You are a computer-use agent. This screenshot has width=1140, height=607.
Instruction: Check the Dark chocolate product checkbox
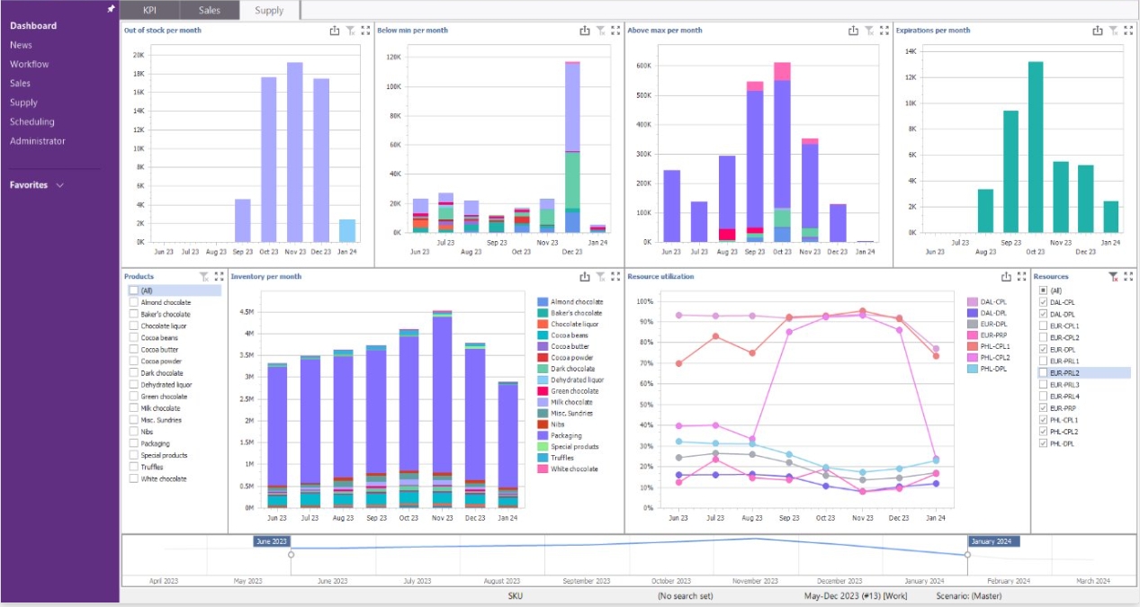pyautogui.click(x=133, y=373)
